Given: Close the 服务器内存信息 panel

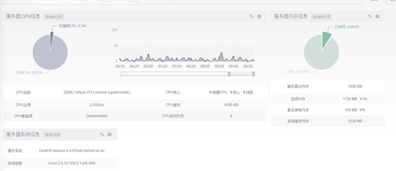Looking at the screenshot, I should click(377, 16).
